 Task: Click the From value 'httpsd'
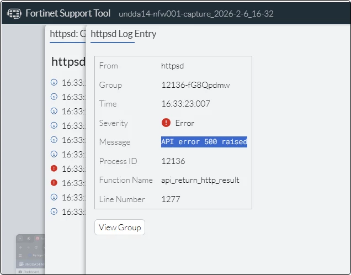tap(172, 66)
